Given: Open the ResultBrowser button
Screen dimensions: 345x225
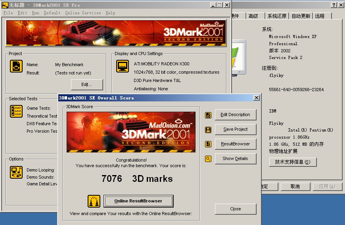Looking at the screenshot, I should point(236,144).
